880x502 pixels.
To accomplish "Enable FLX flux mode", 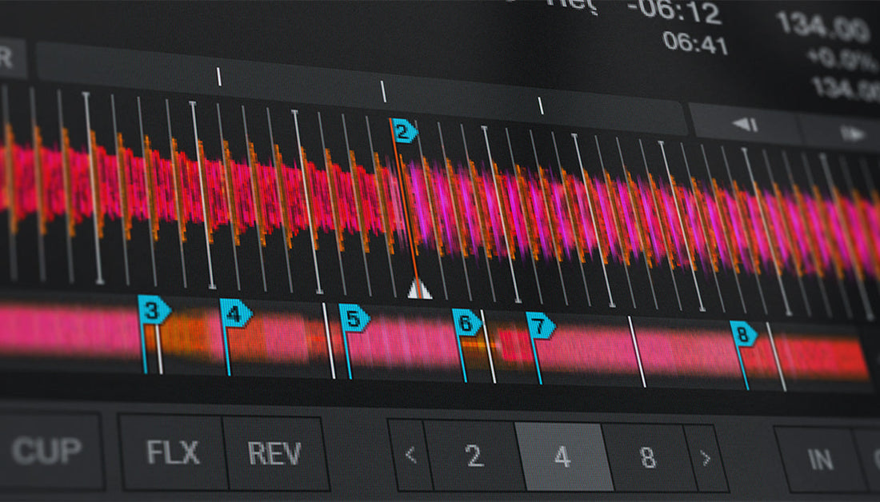I will click(x=173, y=452).
